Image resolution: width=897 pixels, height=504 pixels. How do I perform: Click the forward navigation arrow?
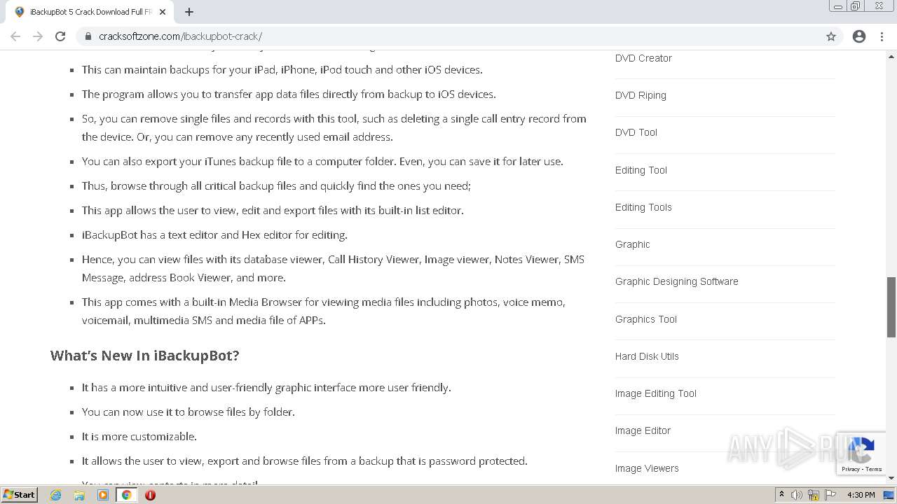[38, 36]
